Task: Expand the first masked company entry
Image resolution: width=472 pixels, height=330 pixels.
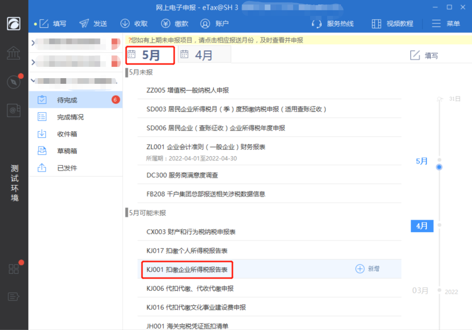Action: 34,44
